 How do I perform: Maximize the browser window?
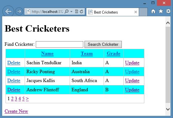pos(153,3)
